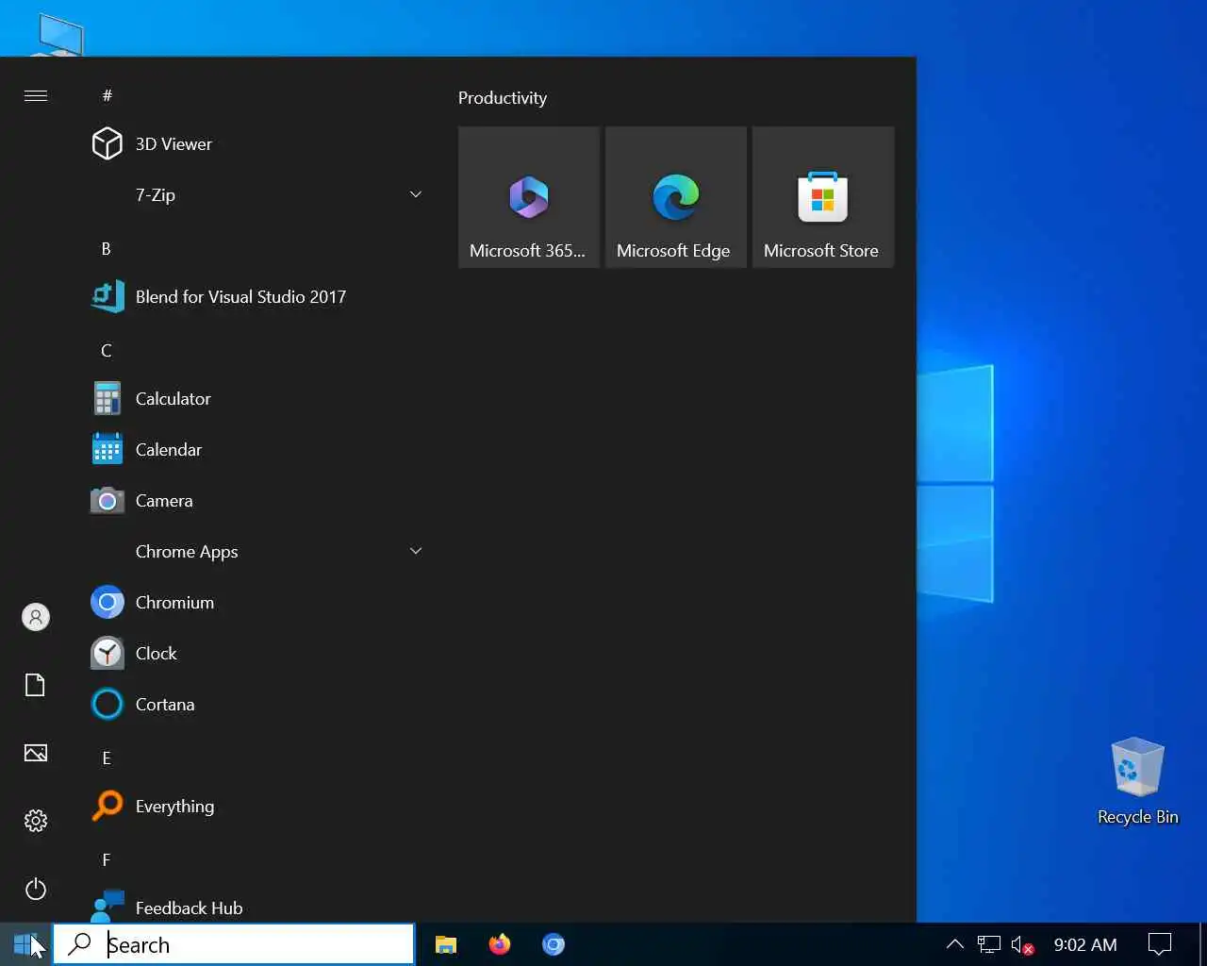
Task: Open the notification action center
Action: (1160, 944)
